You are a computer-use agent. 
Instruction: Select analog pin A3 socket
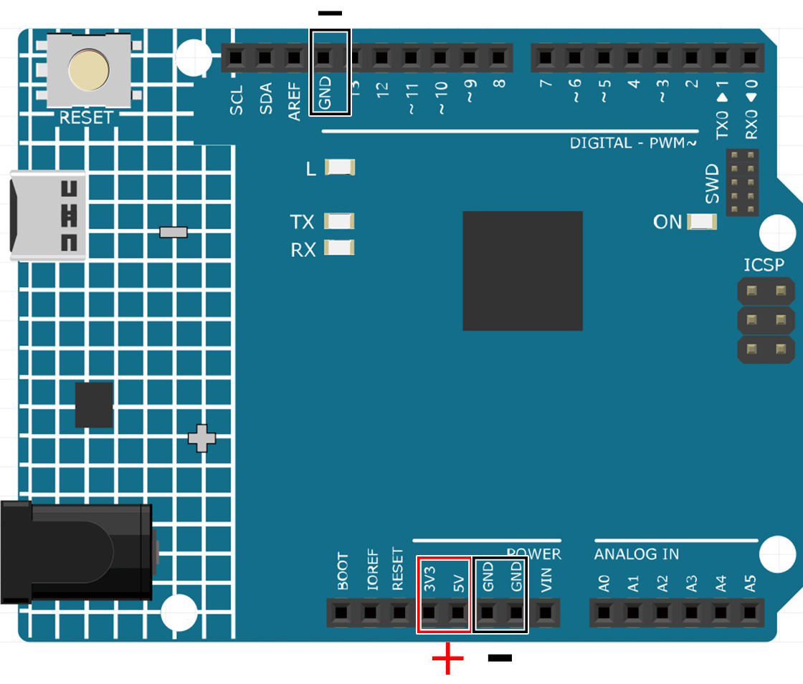(692, 612)
